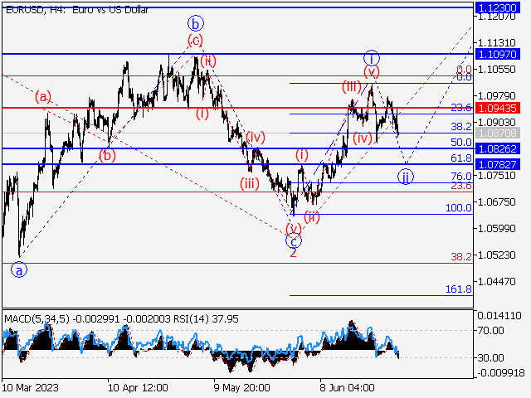Viewport: 531px width, 398px height.
Task: Select the 1.10550 price axis label
Action: coord(496,69)
